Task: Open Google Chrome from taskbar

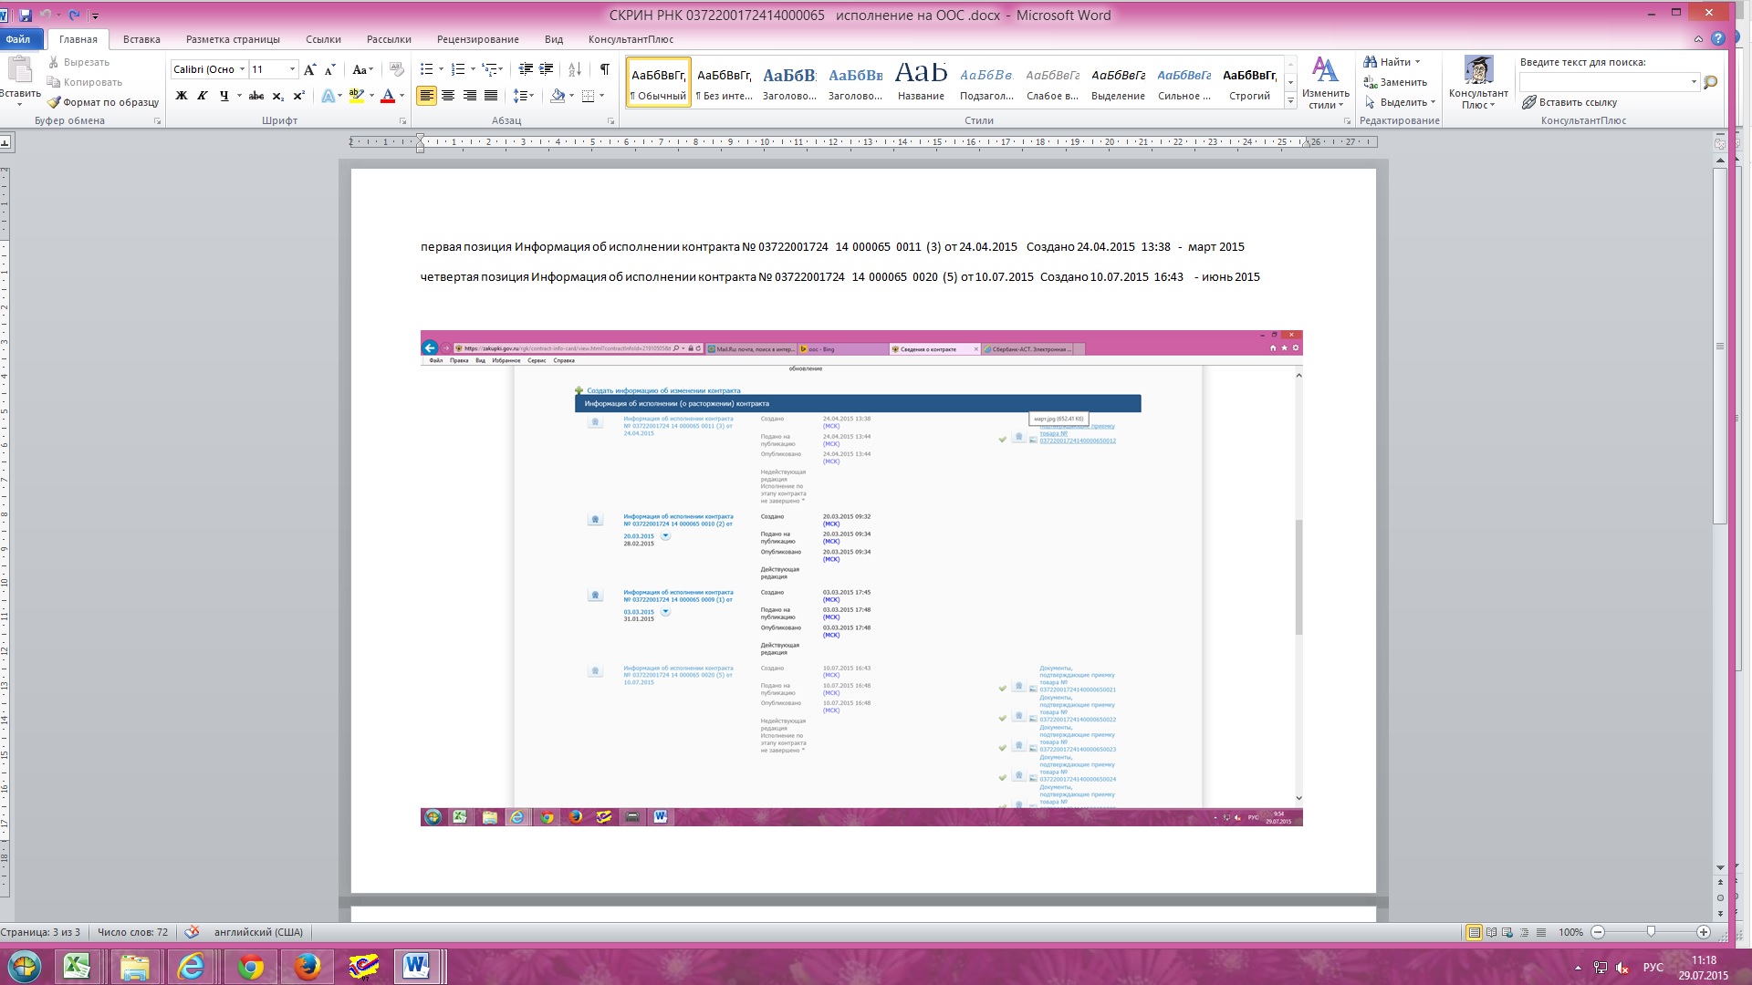Action: point(250,967)
